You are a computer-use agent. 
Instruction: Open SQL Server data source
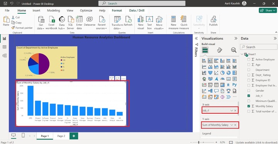pos(71,23)
